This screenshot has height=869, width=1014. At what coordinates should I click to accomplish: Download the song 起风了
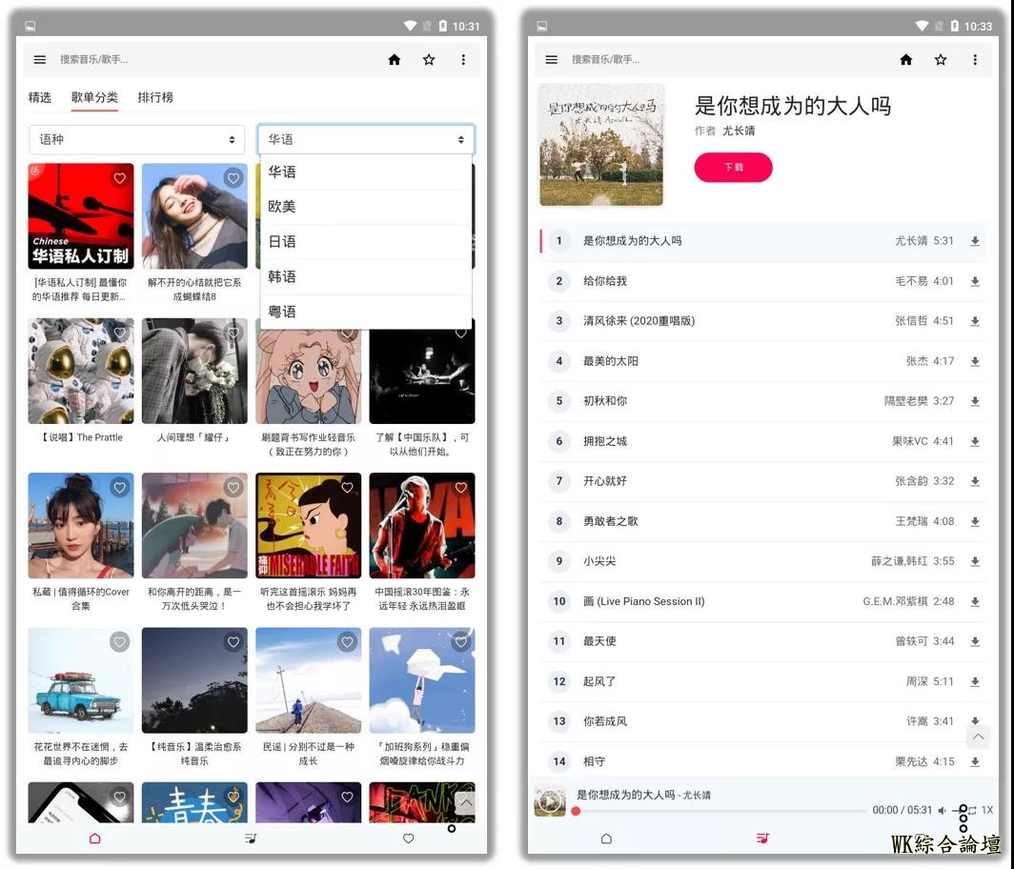(x=975, y=682)
